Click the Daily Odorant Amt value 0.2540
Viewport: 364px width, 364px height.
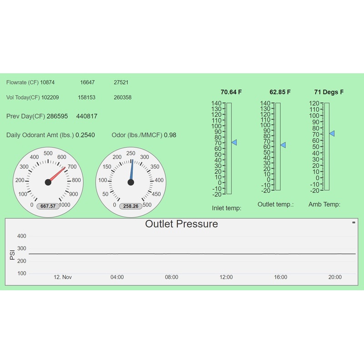(x=85, y=135)
